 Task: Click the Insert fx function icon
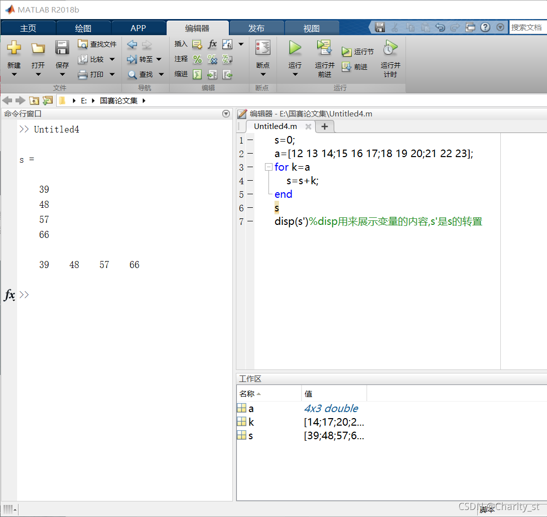(x=212, y=44)
